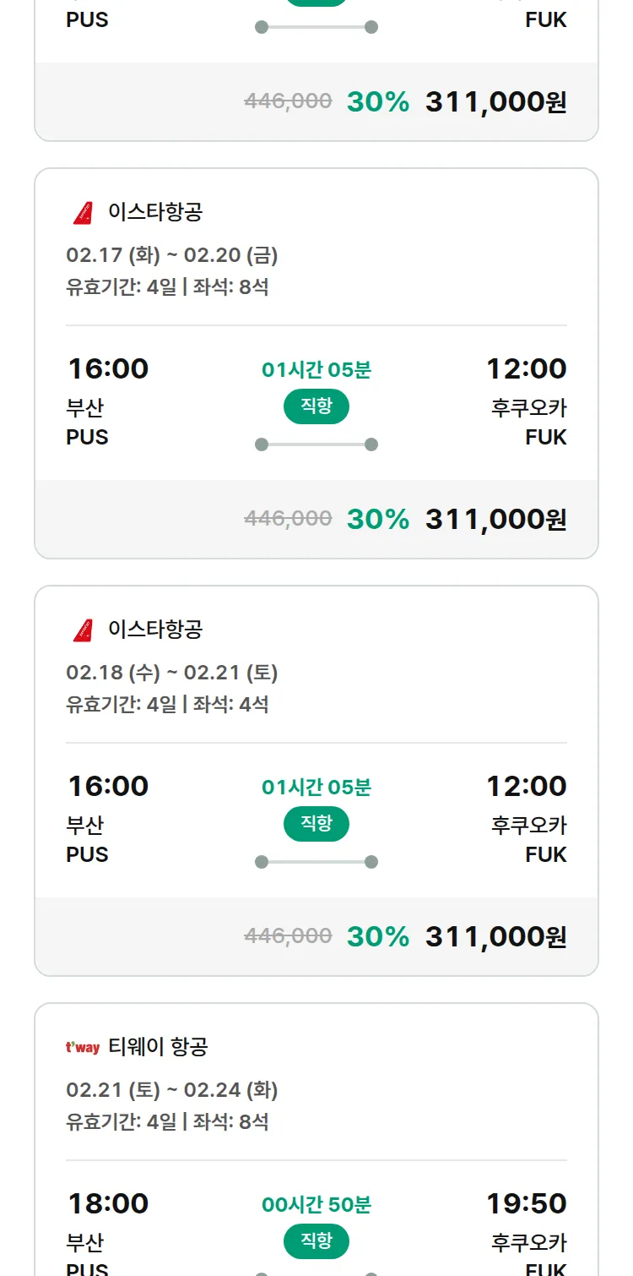Click the 30% discount on the topmost card

[x=377, y=102]
